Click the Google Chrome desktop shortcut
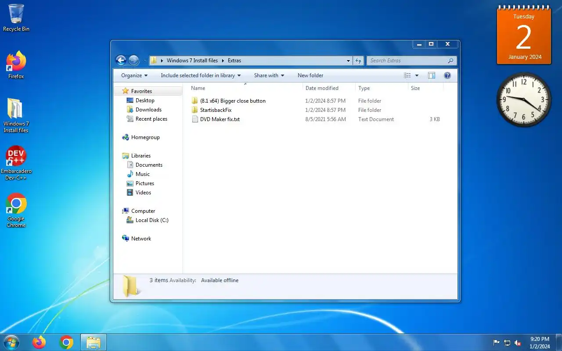This screenshot has height=351, width=562. pos(16,210)
